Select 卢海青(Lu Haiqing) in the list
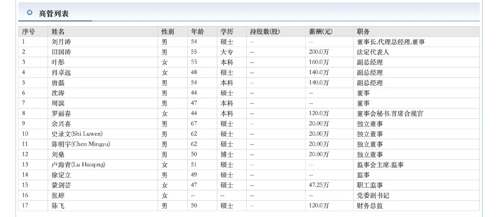The image size is (496, 217). pyautogui.click(x=79, y=165)
